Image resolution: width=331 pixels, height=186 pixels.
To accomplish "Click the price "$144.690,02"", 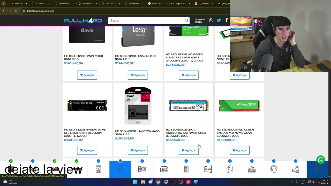I will coord(124,63).
